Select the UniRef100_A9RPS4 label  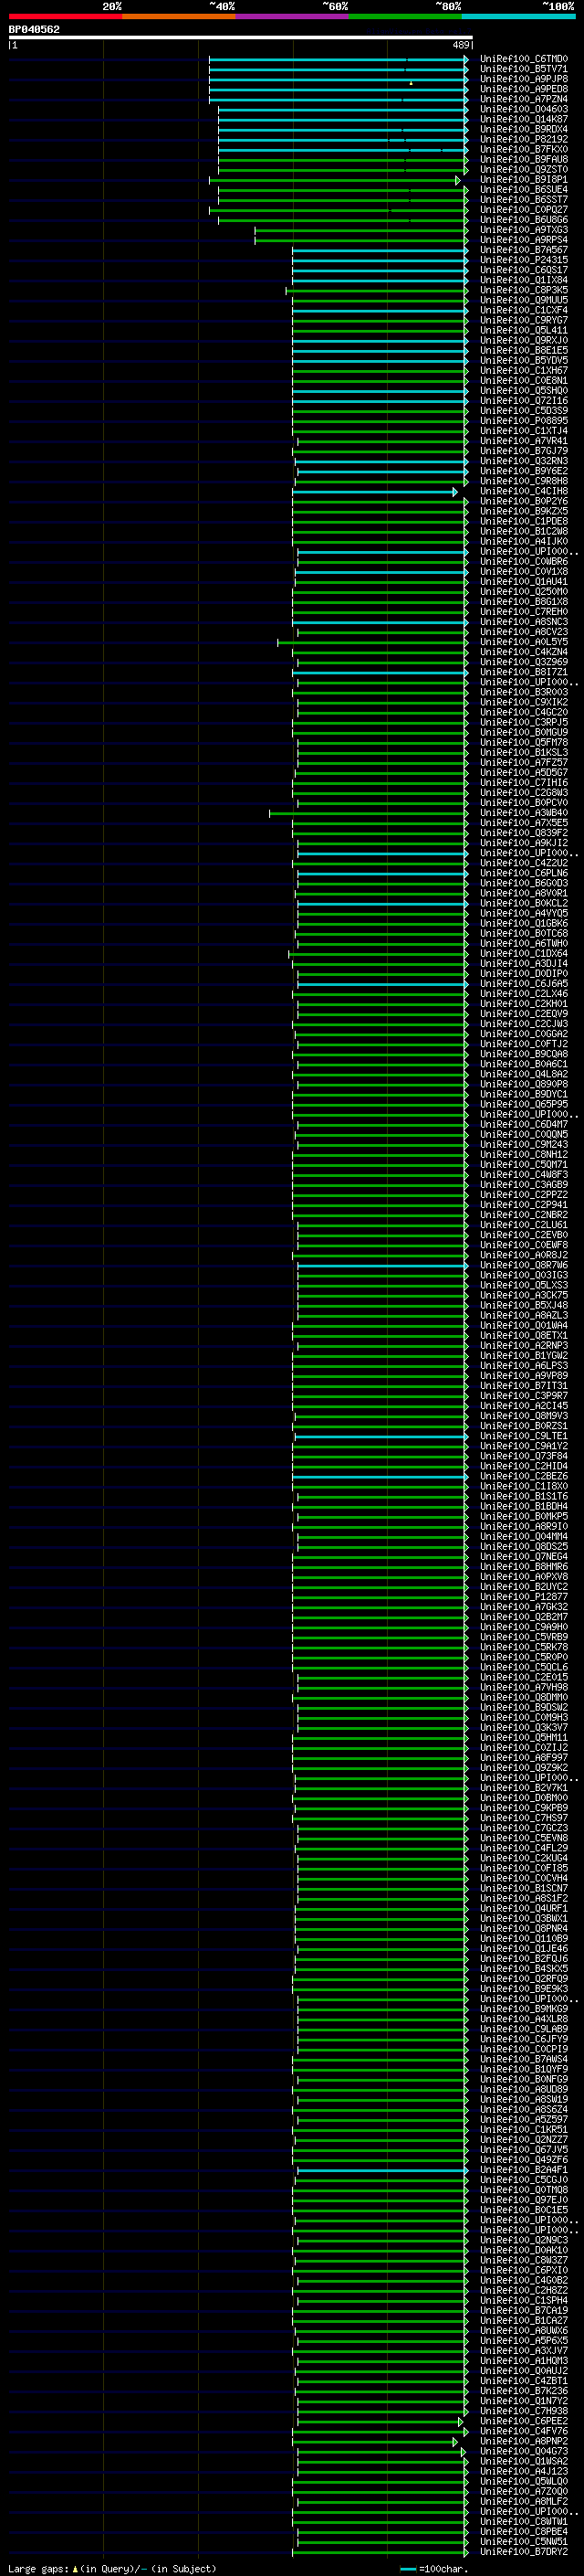click(523, 240)
